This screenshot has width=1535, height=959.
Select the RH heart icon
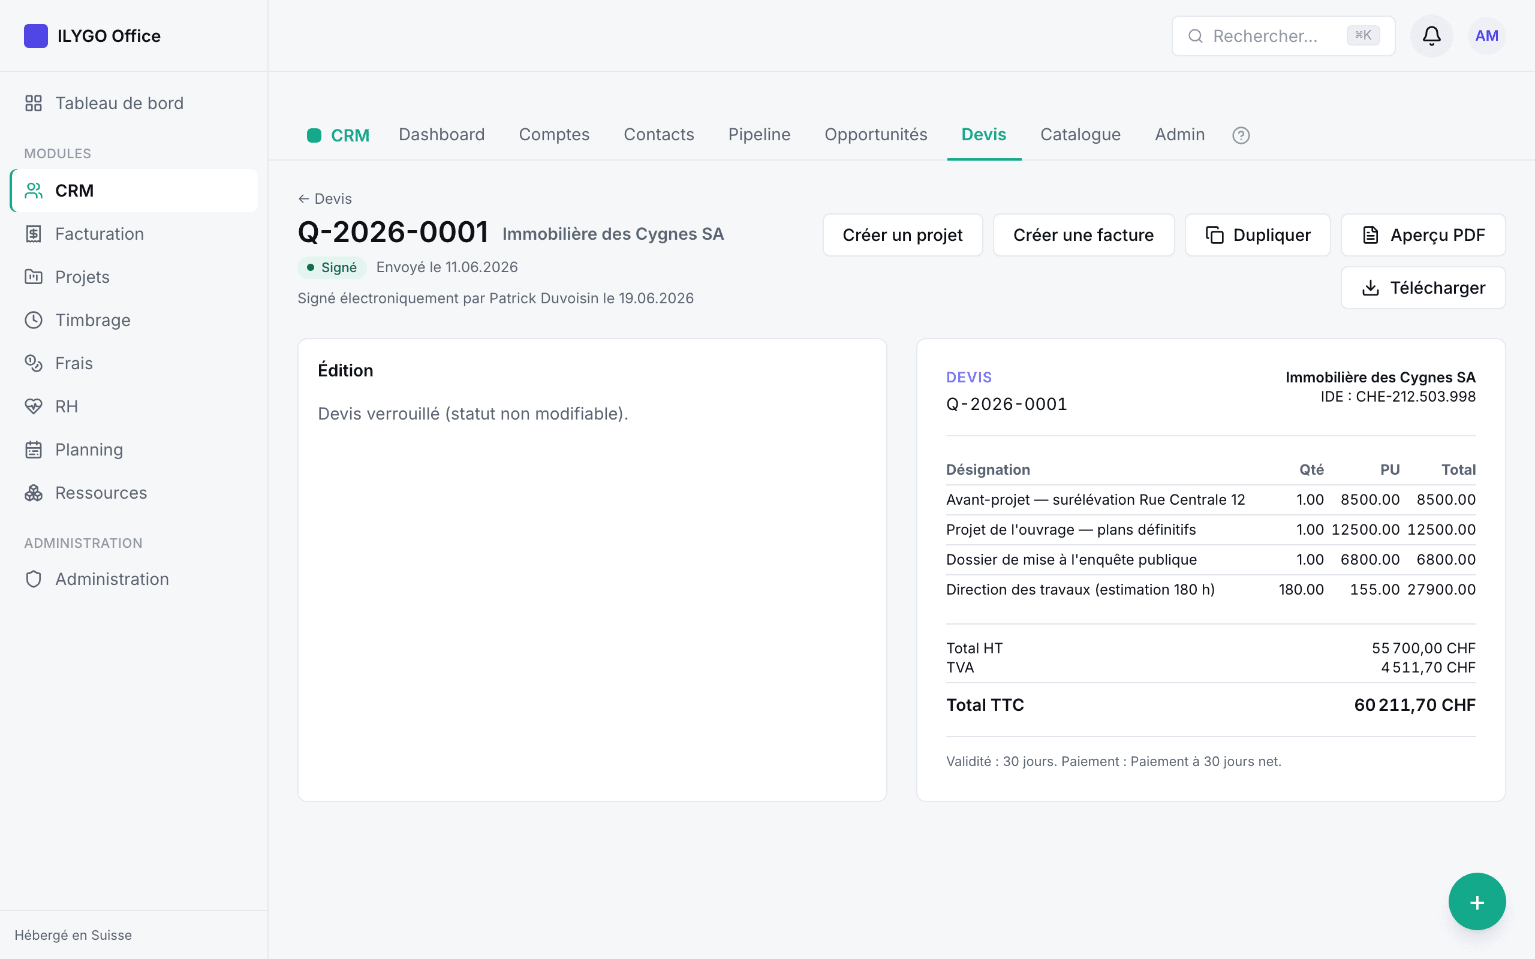coord(34,406)
